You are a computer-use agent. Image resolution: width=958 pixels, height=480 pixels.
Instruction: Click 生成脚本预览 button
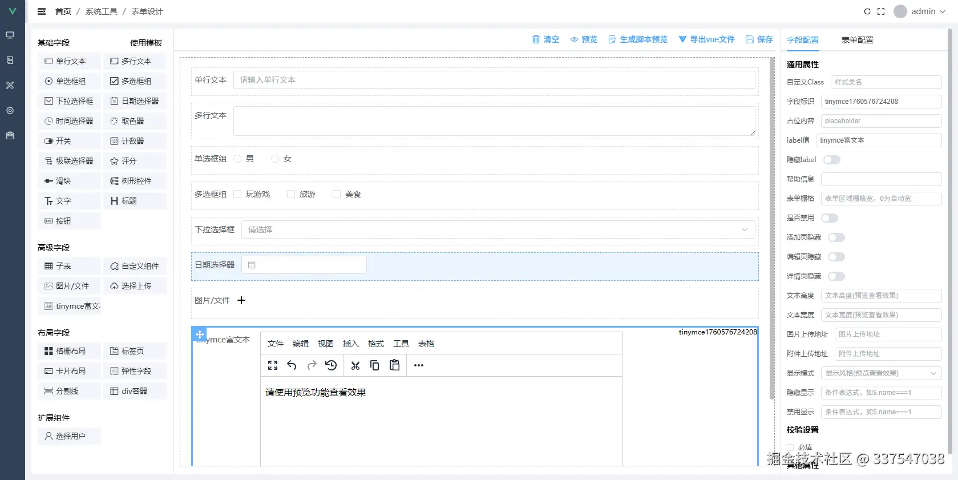click(638, 39)
